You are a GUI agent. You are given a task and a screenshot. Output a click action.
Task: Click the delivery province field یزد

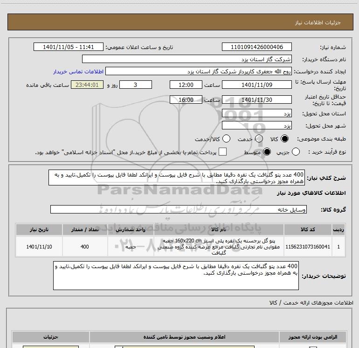(256, 114)
